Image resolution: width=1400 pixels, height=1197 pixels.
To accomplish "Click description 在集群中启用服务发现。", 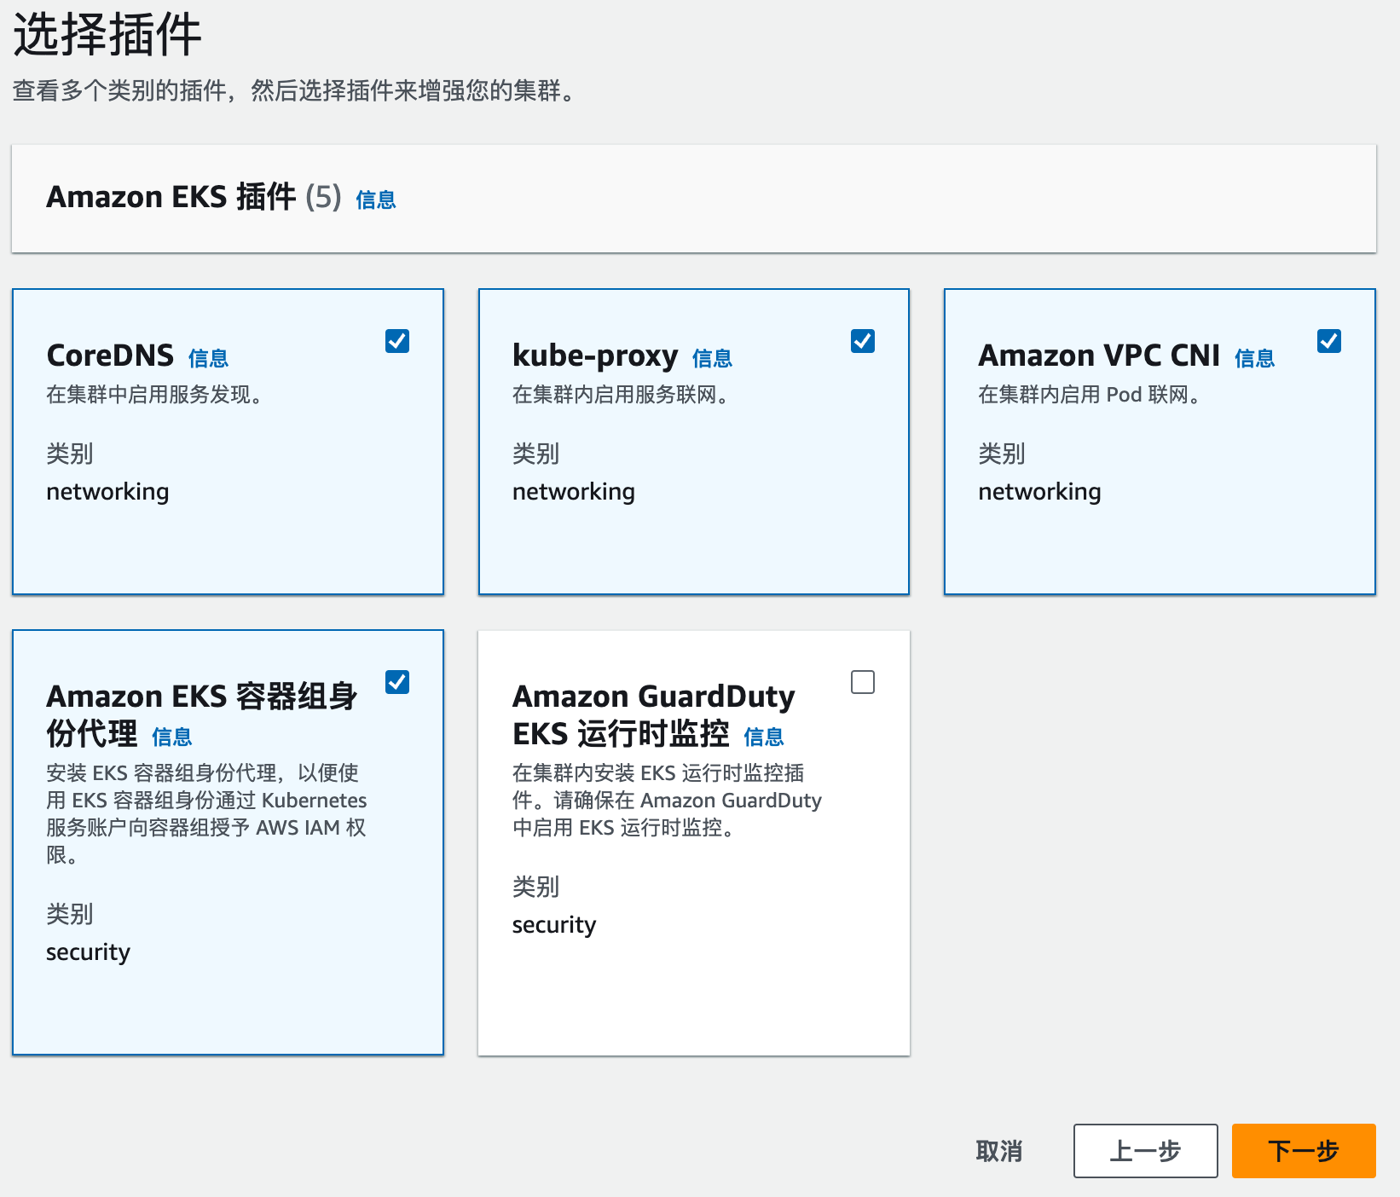I will pos(154,395).
